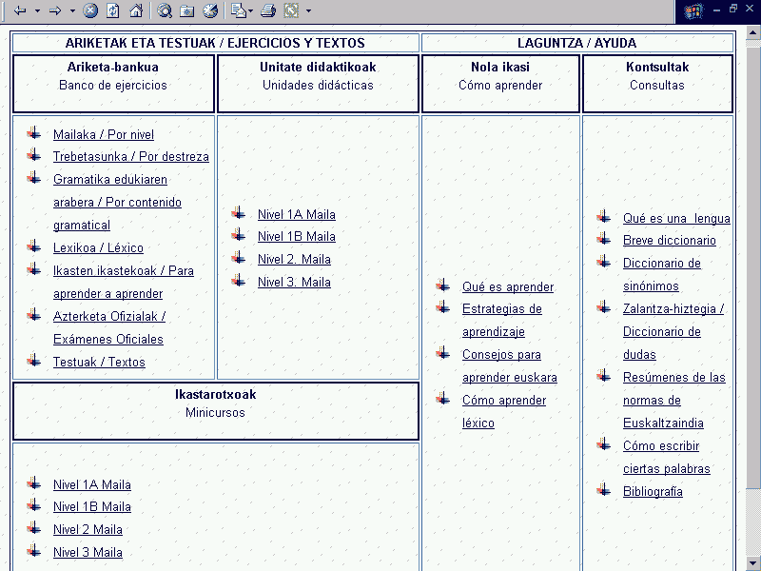Go back using the Back arrow
This screenshot has height=571, width=761.
pyautogui.click(x=20, y=10)
